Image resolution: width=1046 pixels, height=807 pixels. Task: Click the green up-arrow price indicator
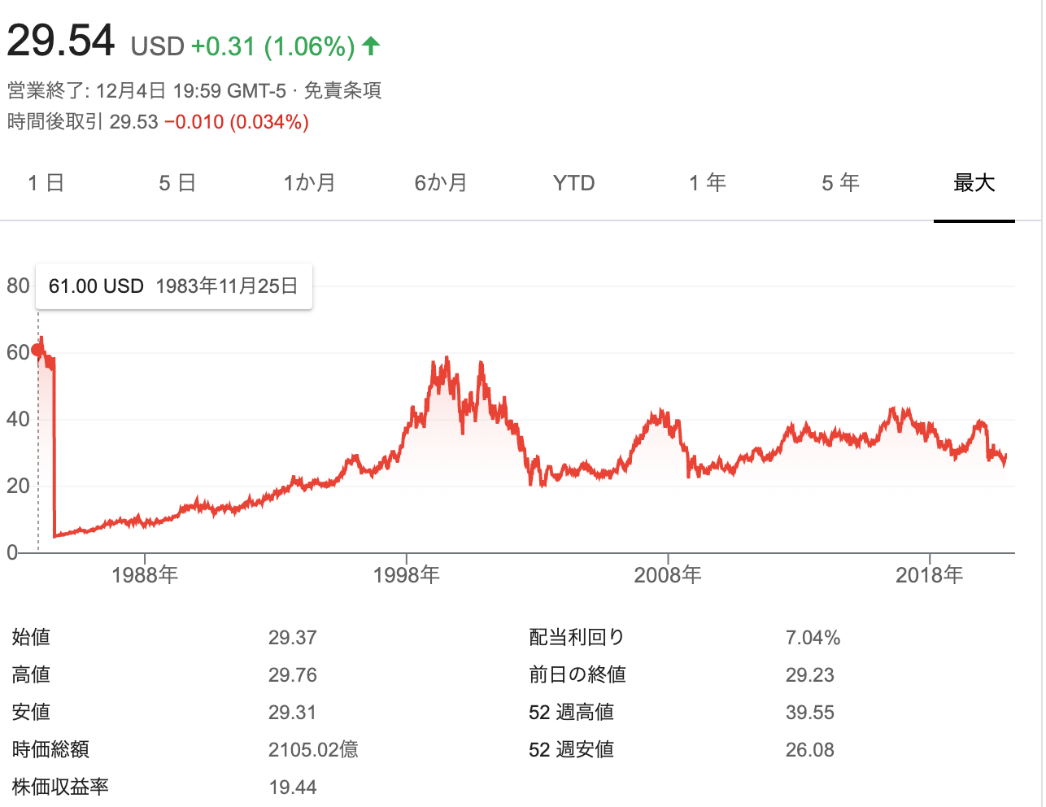coord(371,46)
